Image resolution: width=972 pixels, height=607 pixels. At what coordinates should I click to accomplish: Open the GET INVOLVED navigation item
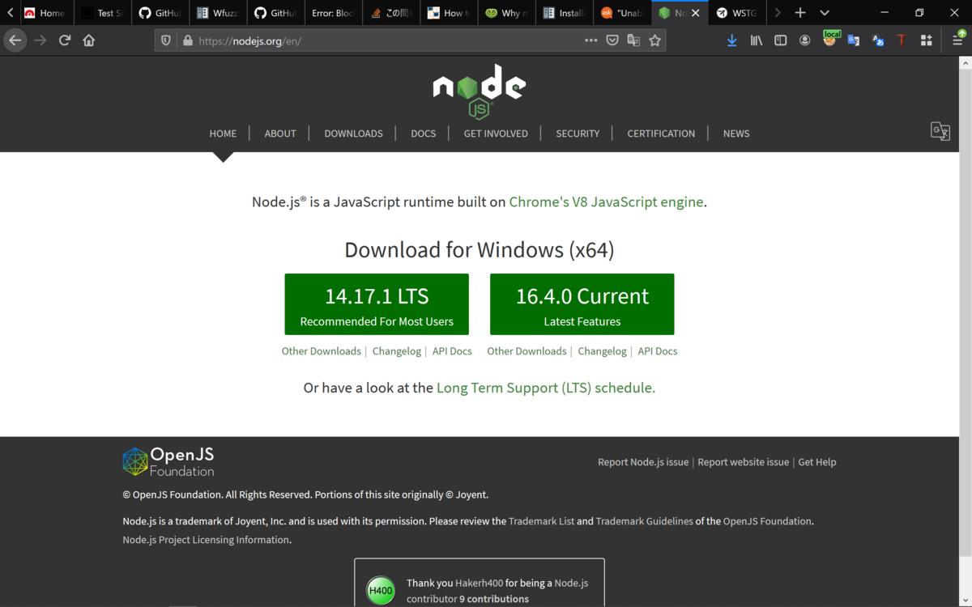496,134
